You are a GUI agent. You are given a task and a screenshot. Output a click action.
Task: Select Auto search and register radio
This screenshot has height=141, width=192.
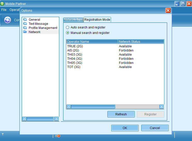tap(68, 27)
